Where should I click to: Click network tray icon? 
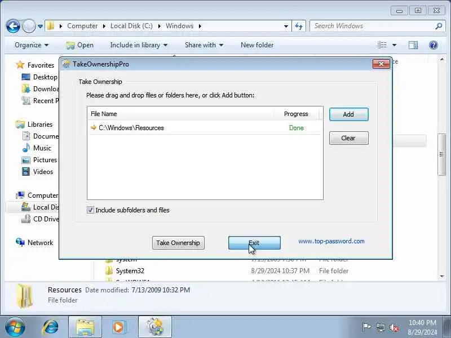(x=381, y=327)
